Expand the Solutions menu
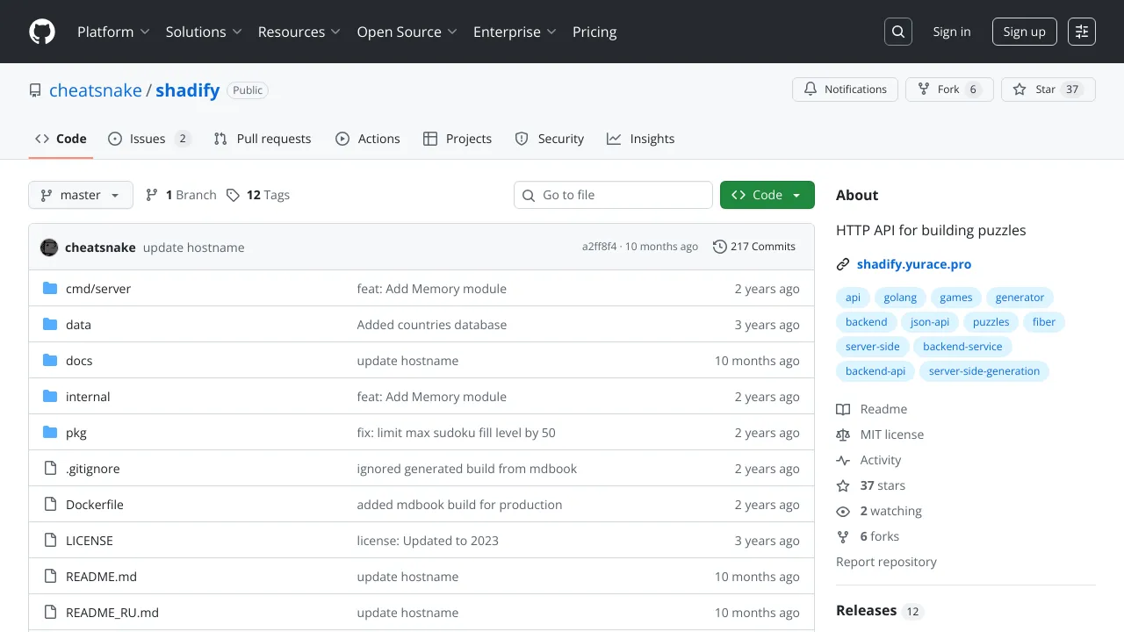1124x632 pixels. pos(203,32)
